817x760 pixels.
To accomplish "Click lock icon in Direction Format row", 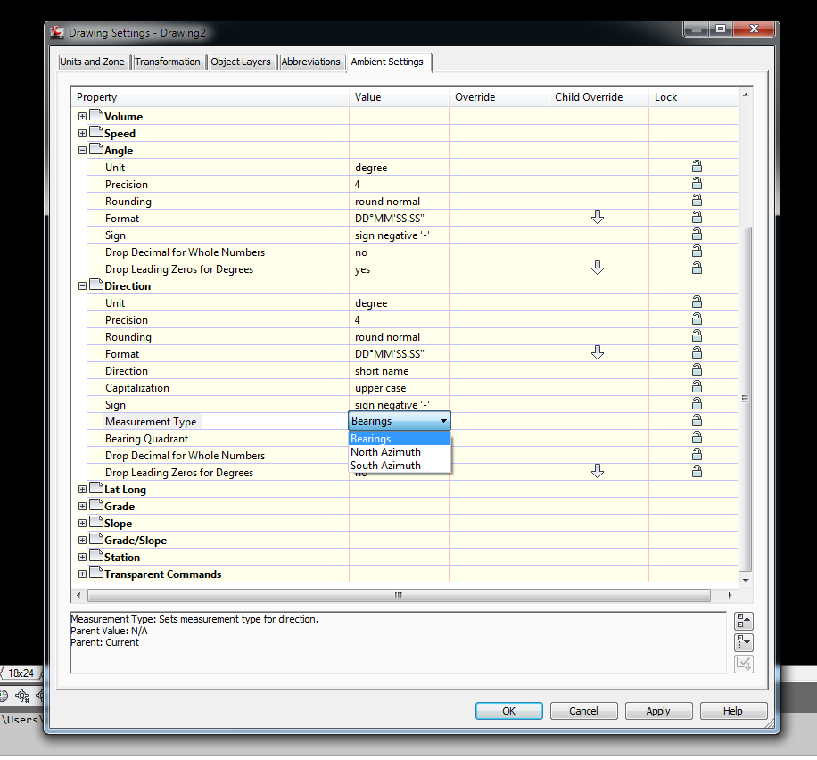I will [x=697, y=353].
